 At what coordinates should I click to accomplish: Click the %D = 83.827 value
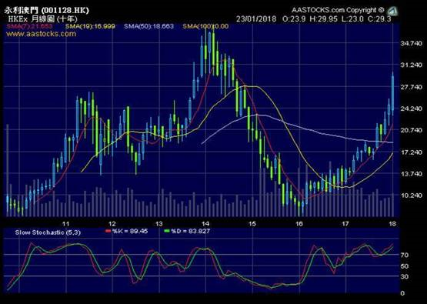pos(190,231)
